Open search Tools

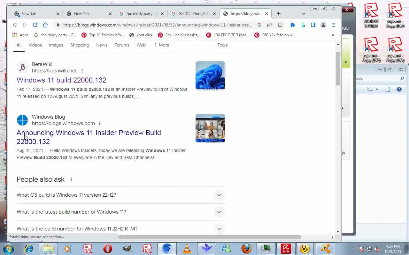point(222,45)
